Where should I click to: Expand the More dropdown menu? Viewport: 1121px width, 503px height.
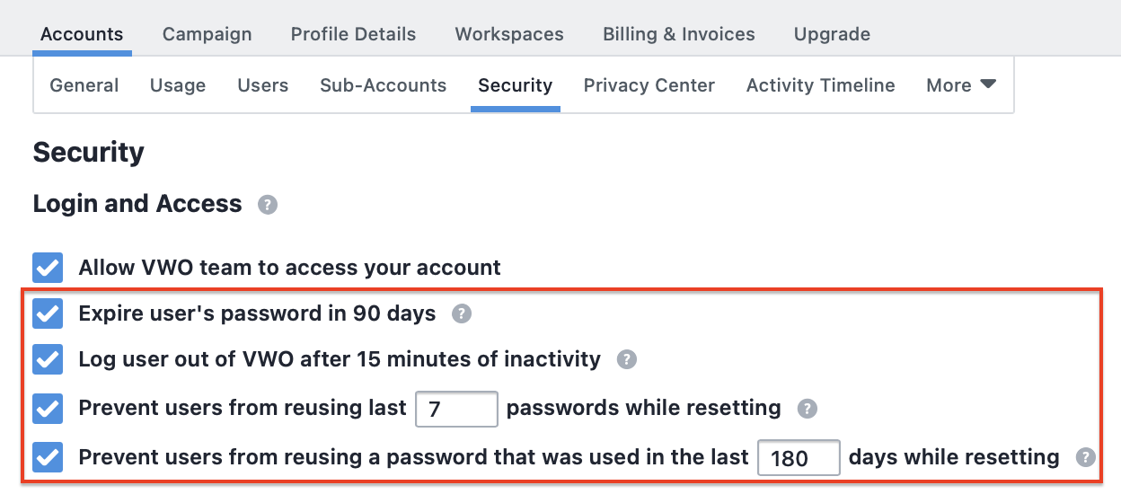tap(961, 85)
